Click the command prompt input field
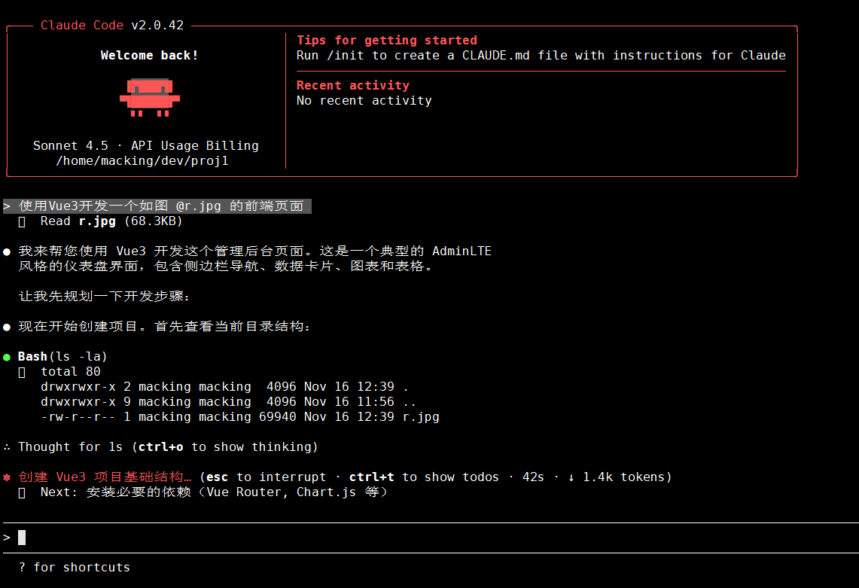The width and height of the screenshot is (859, 588). pyautogui.click(x=429, y=538)
